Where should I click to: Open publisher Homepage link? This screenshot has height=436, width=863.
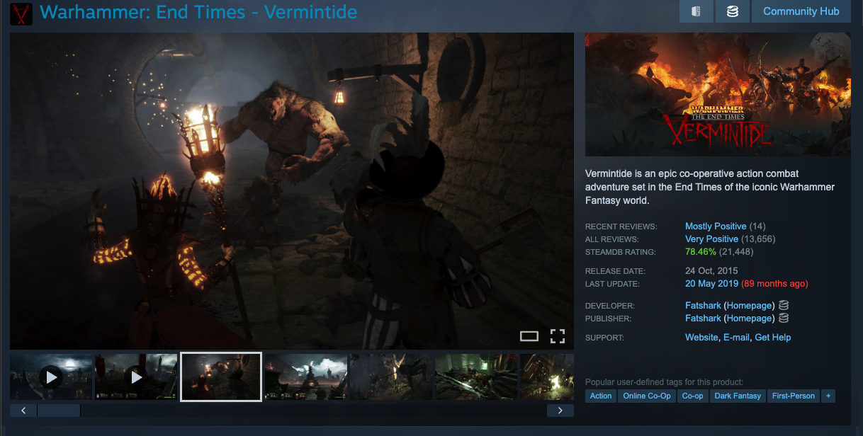749,319
